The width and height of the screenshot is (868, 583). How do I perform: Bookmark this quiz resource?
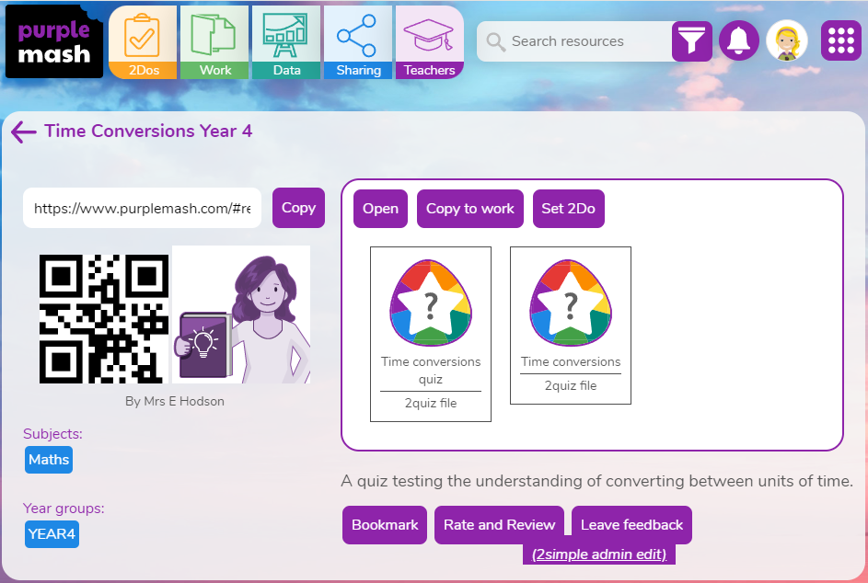(x=384, y=524)
